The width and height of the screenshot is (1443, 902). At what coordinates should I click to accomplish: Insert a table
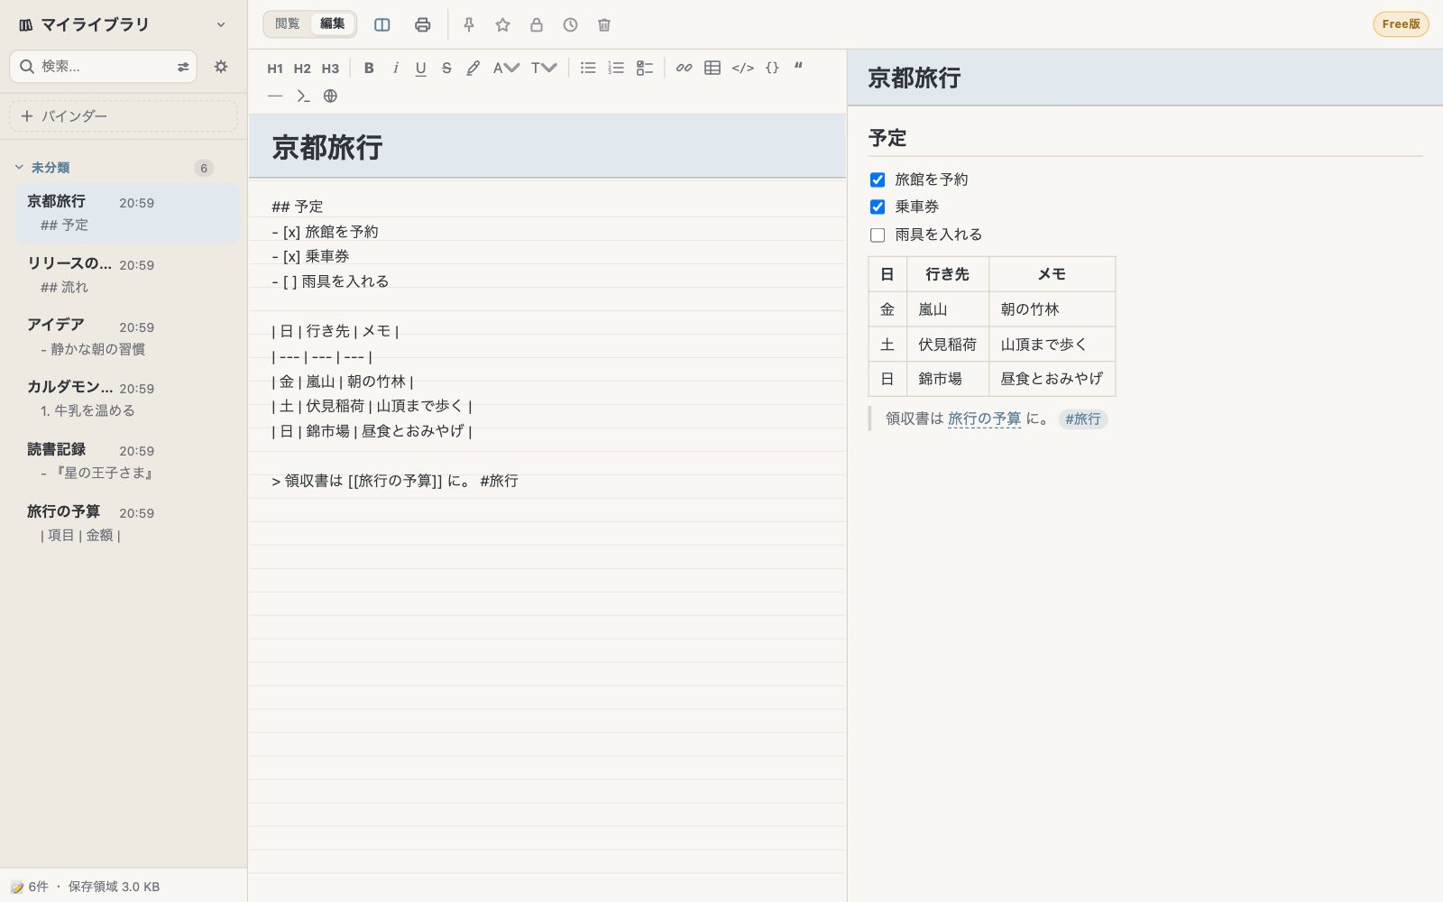[712, 68]
